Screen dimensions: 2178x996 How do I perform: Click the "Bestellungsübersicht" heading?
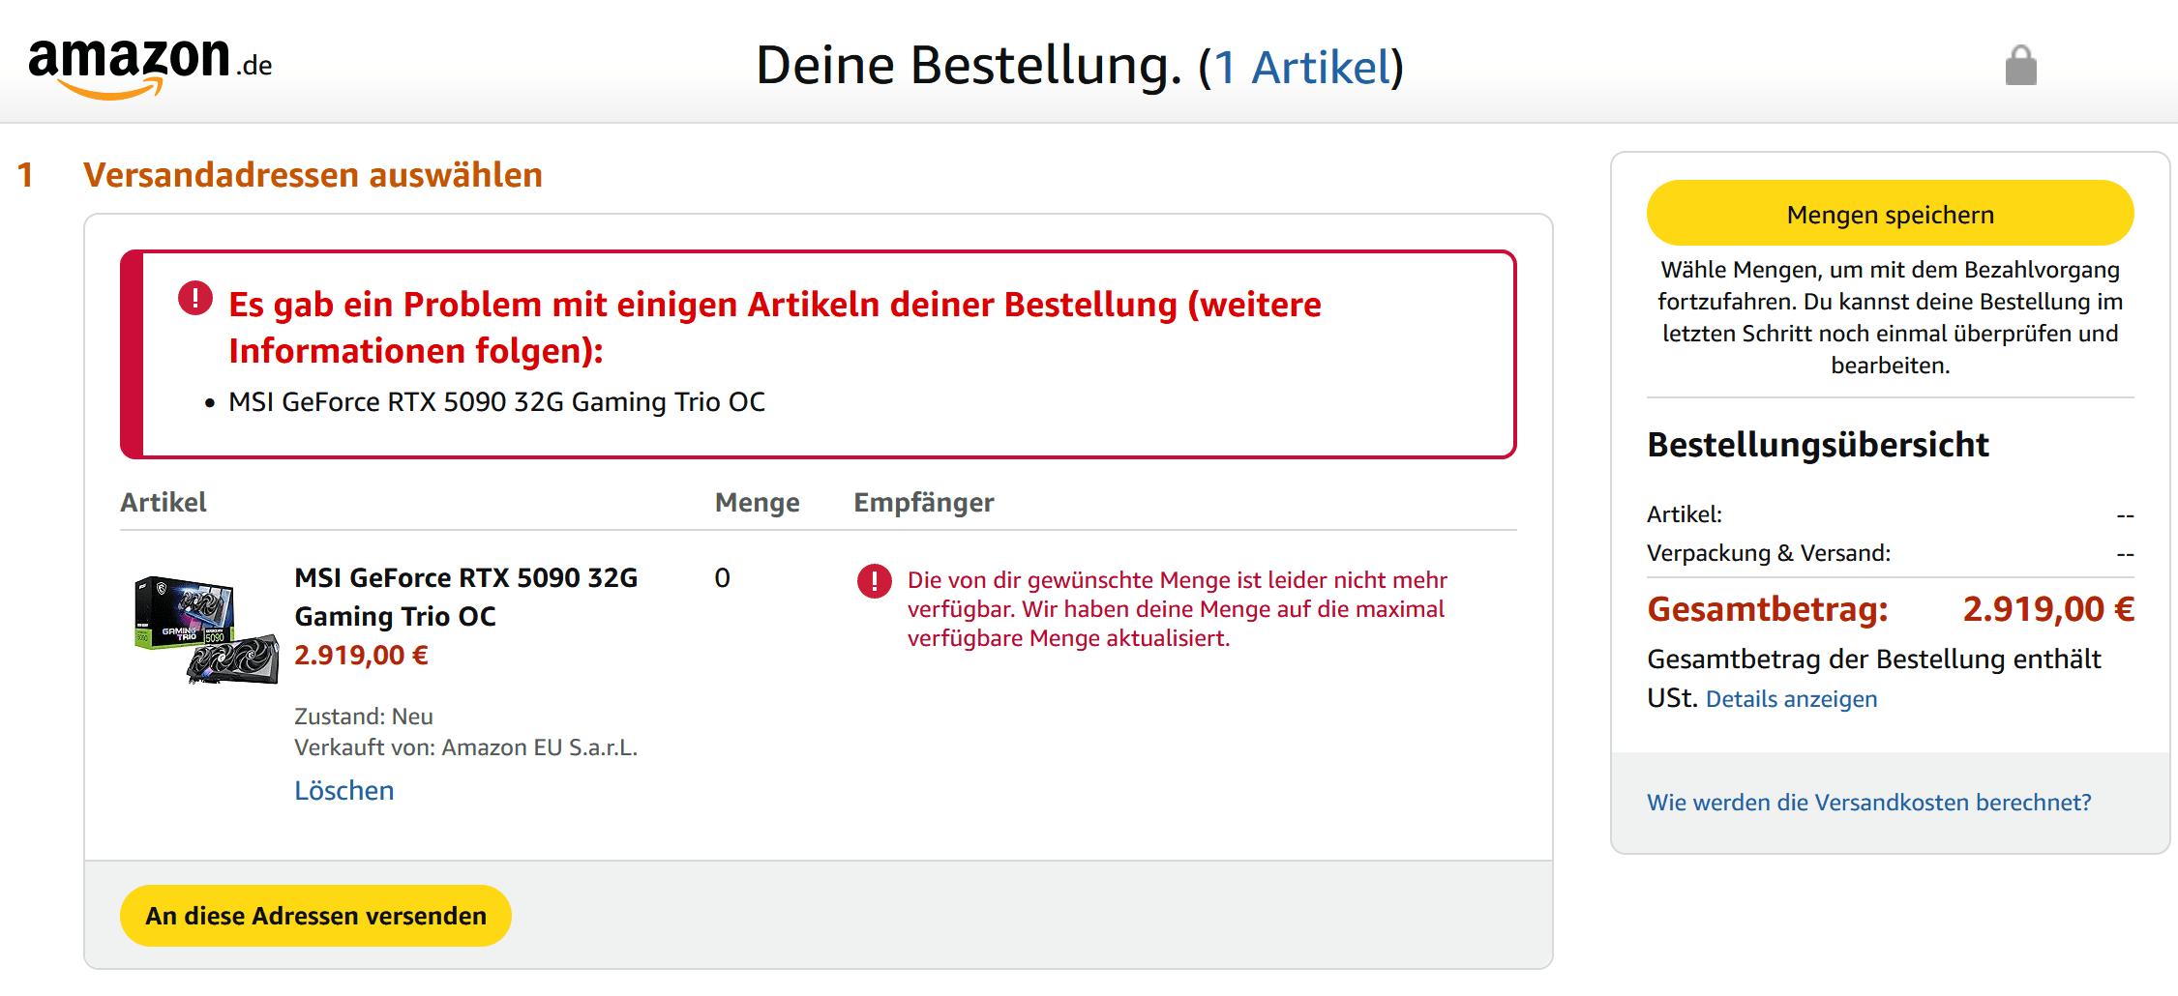[x=1817, y=445]
